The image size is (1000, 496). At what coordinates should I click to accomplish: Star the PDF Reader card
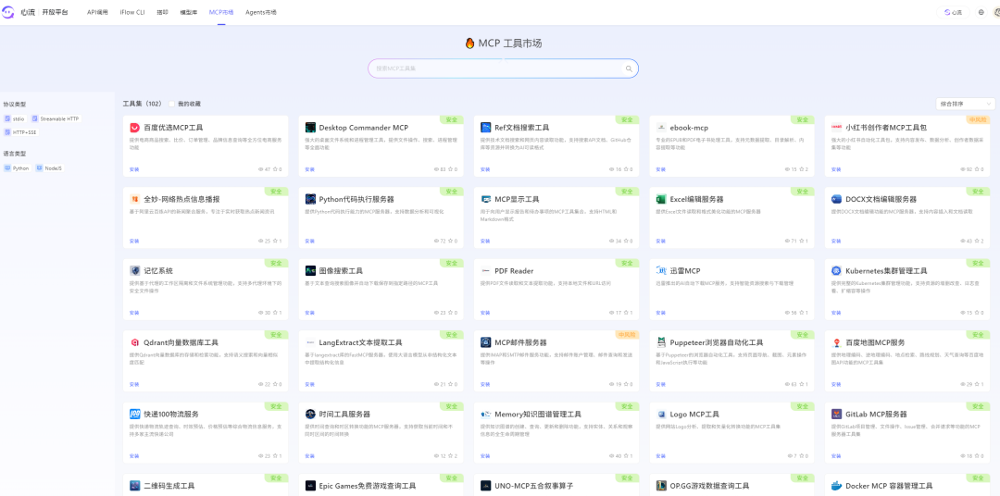click(626, 313)
